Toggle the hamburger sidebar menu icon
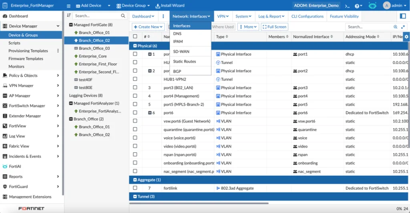 pyautogui.click(x=68, y=6)
